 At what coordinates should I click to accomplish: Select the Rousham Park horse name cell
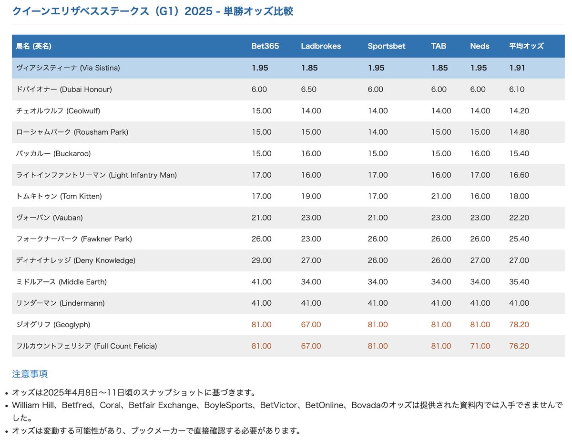click(x=72, y=132)
